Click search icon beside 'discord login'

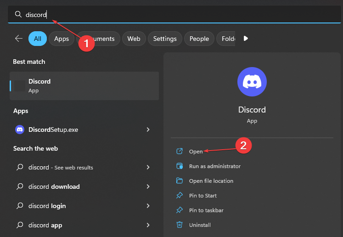click(20, 206)
